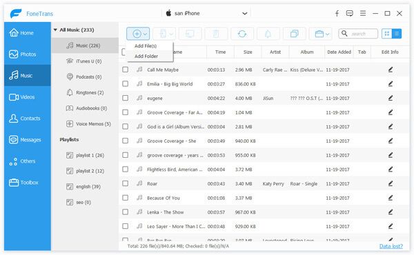Open seo (0) playlist
Screen dimensions: 414x255
85,202
